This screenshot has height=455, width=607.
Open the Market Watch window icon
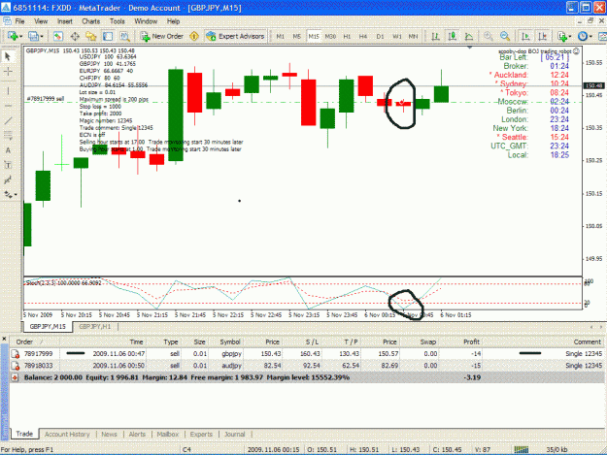[57, 36]
